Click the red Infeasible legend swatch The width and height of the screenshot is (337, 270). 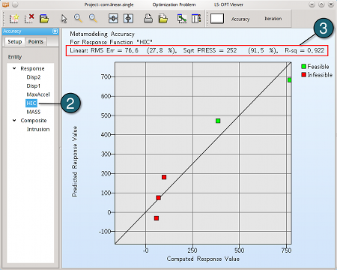point(303,74)
